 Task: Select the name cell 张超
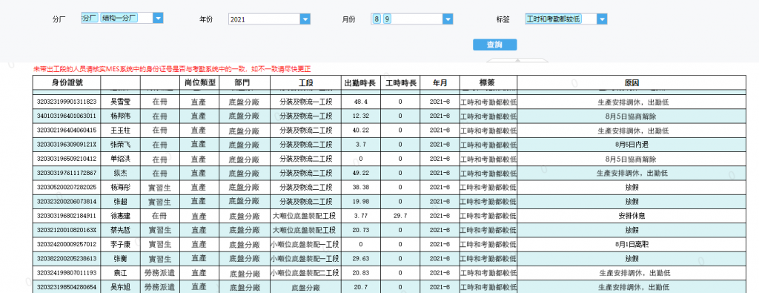(x=121, y=202)
